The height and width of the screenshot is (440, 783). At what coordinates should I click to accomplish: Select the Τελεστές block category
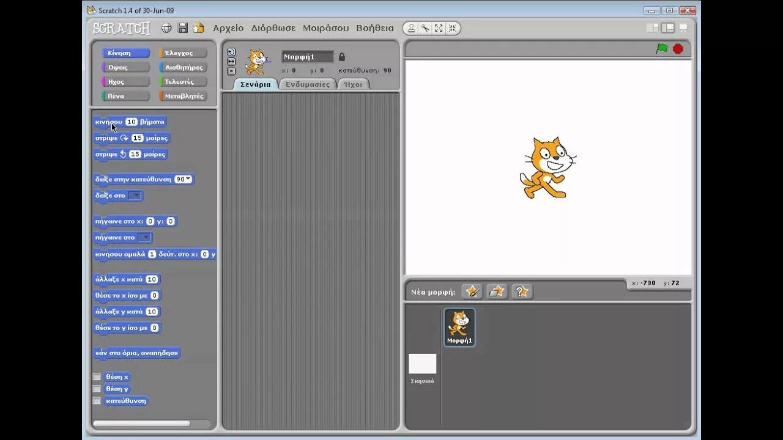click(184, 81)
